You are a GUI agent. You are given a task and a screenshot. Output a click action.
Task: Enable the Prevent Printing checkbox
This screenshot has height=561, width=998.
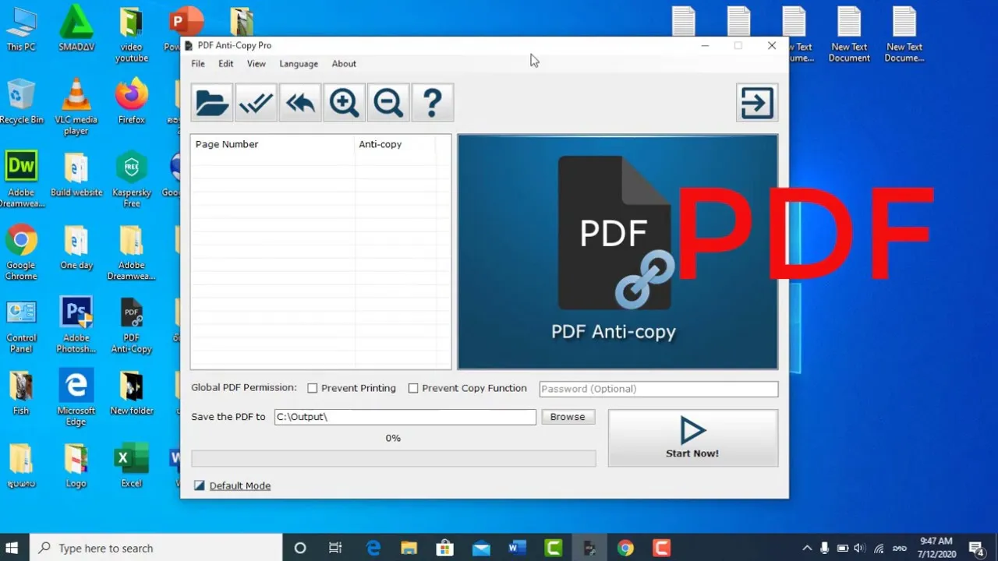(313, 388)
